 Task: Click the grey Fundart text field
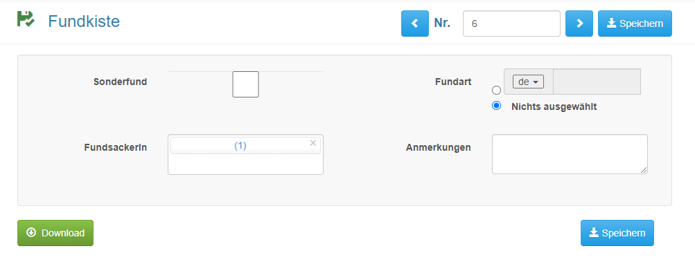tap(597, 82)
